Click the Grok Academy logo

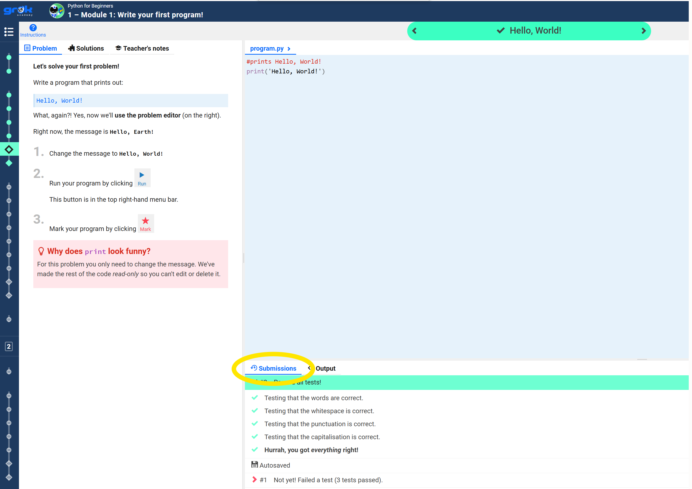18,11
